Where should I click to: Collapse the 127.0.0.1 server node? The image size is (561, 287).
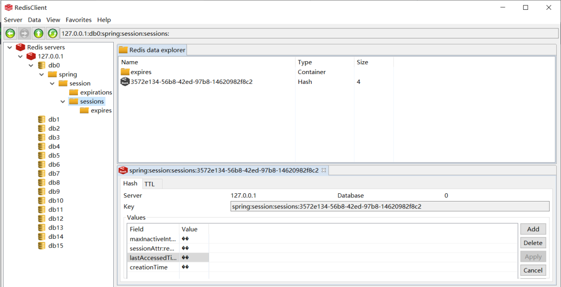[20, 56]
